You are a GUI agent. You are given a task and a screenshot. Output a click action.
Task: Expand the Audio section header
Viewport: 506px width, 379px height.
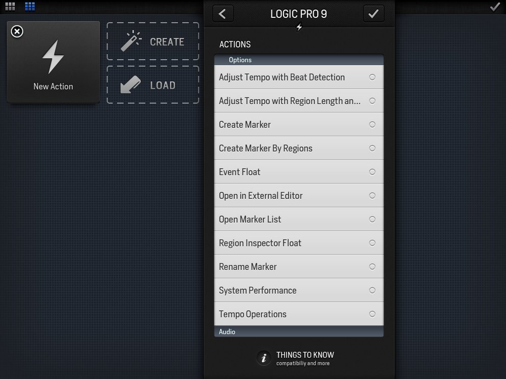[299, 332]
